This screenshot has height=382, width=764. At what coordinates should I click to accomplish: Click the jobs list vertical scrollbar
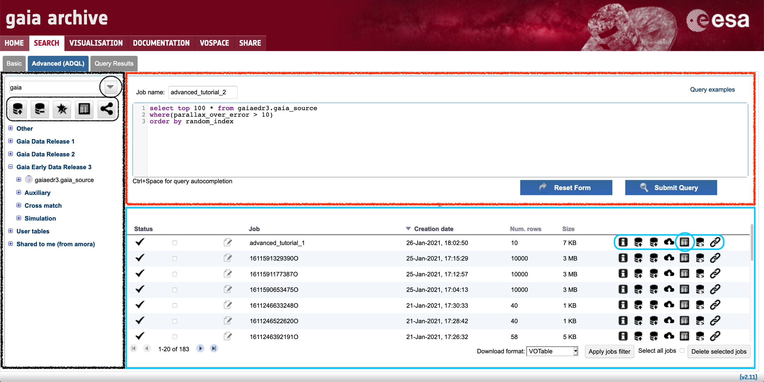752,242
